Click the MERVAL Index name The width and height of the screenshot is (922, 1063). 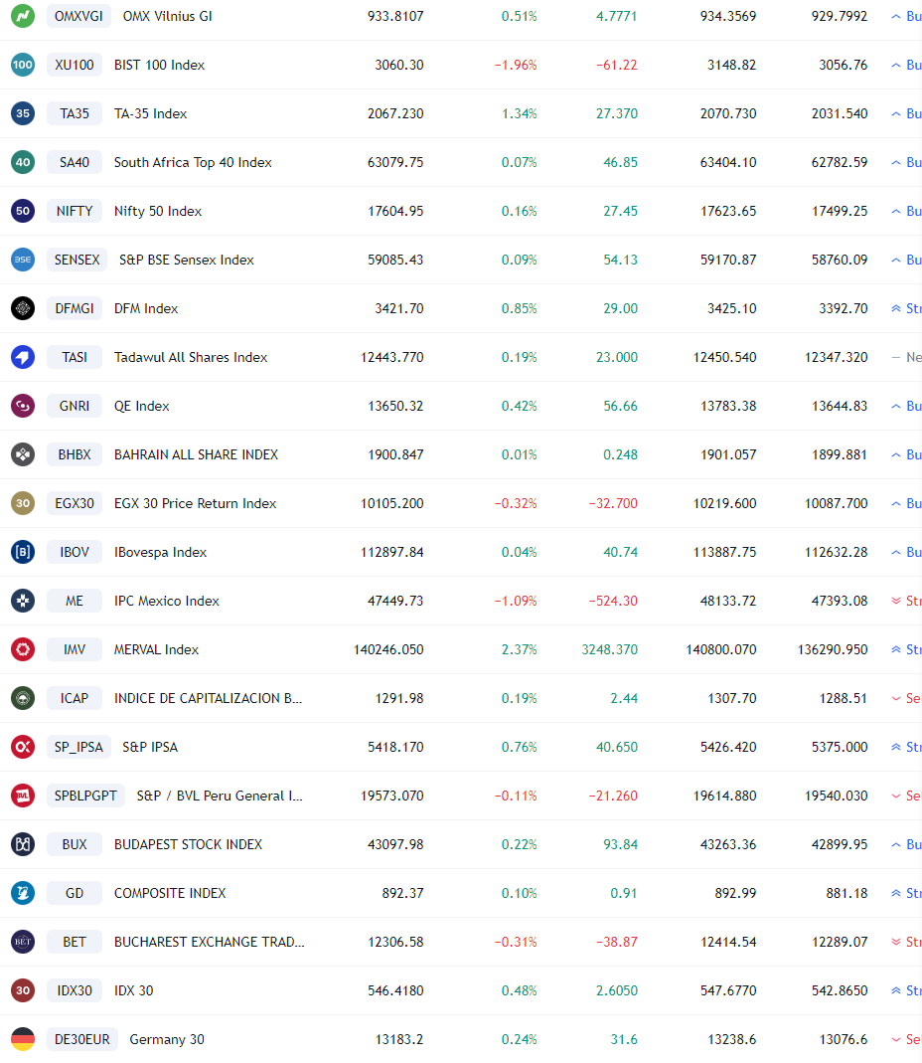point(157,649)
